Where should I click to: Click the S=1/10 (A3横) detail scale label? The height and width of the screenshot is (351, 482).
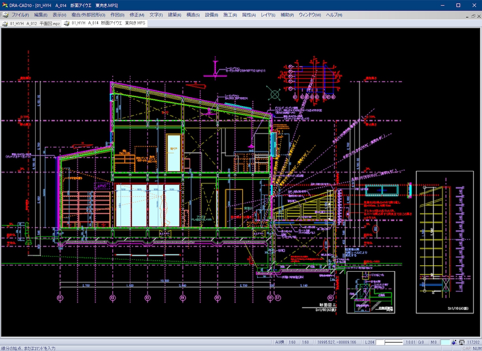[x=458, y=308]
